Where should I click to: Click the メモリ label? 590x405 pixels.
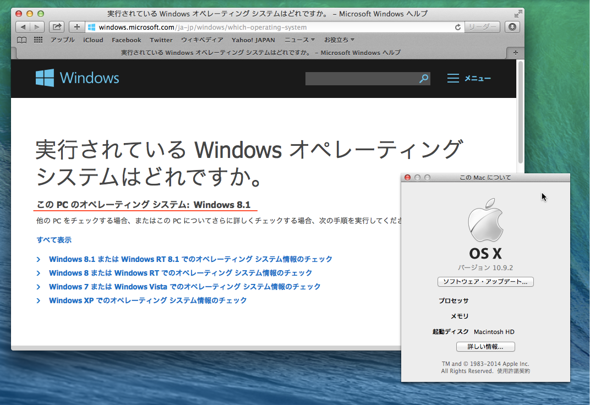pyautogui.click(x=460, y=316)
